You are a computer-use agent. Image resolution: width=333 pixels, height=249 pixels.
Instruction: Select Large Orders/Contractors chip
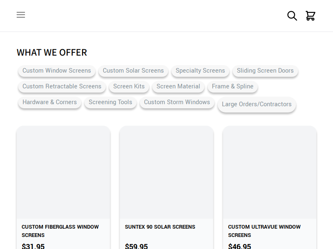(257, 104)
